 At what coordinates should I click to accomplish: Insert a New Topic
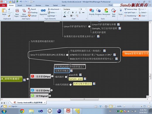click(x=17, y=13)
